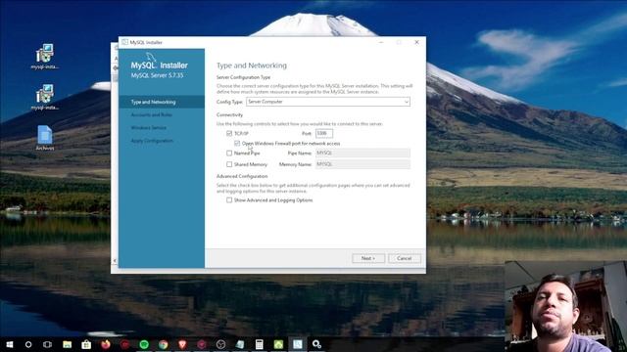Click the Pipe Name field
Image resolution: width=627 pixels, height=352 pixels.
pos(362,153)
